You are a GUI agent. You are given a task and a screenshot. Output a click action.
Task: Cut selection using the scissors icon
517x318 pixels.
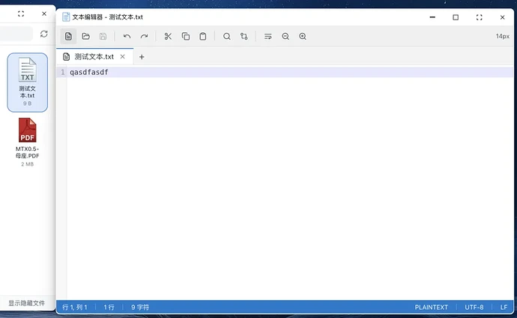pos(168,36)
